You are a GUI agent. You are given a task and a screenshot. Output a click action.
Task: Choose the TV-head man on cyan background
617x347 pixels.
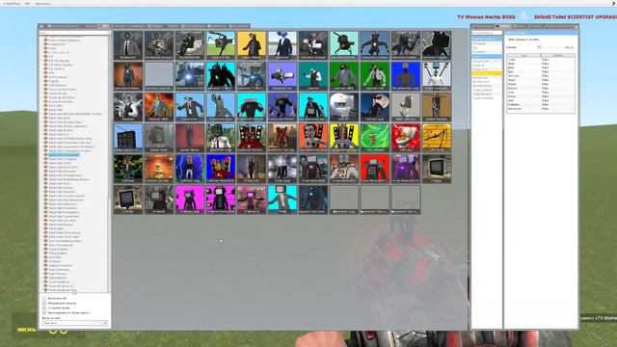[x=282, y=200]
